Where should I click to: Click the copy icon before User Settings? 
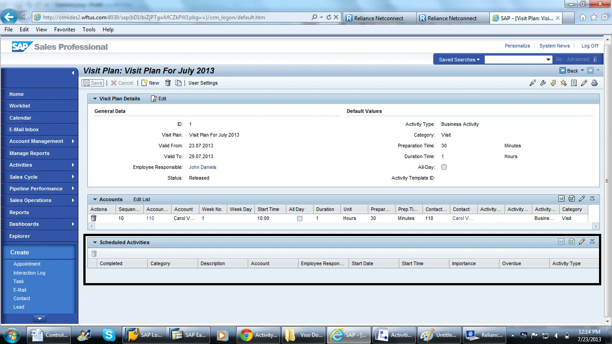tap(178, 83)
